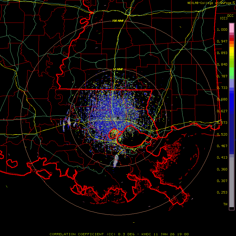This screenshot has height=236, width=236.
Task: Pick the gray segment of the colorbar
Action: [x=232, y=182]
